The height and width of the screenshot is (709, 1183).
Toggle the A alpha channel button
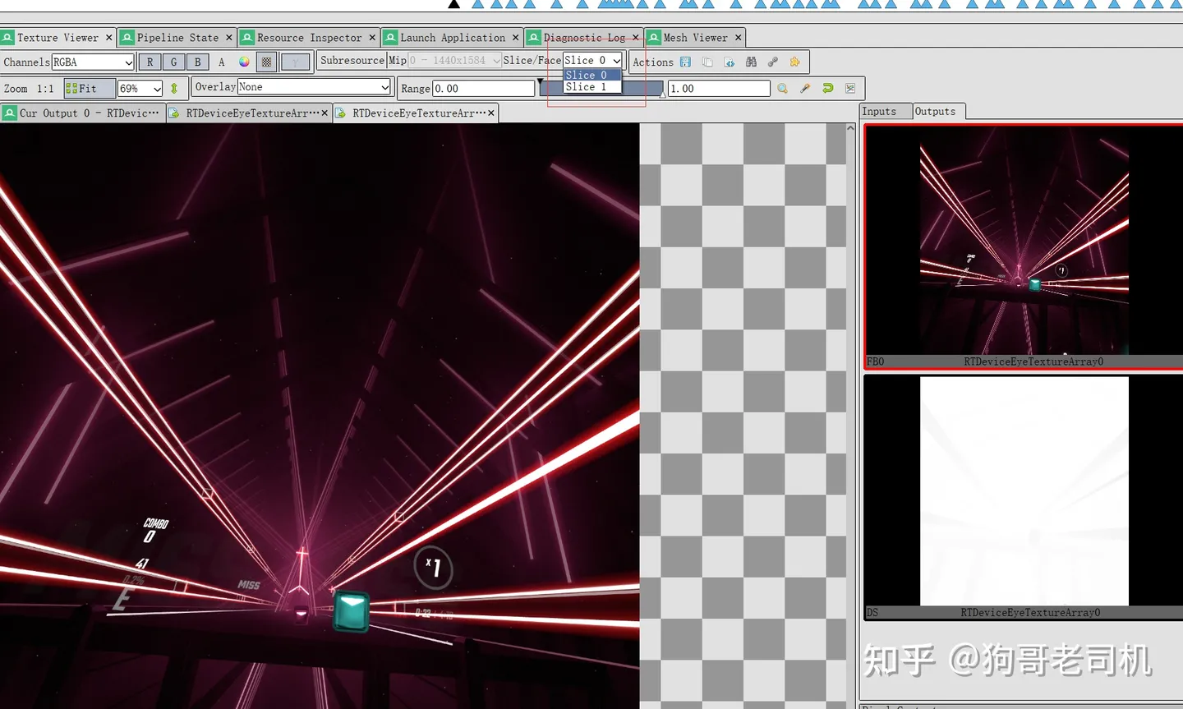coord(221,62)
